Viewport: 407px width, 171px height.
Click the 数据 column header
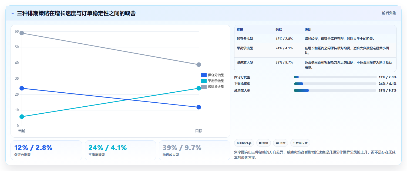pyautogui.click(x=279, y=30)
